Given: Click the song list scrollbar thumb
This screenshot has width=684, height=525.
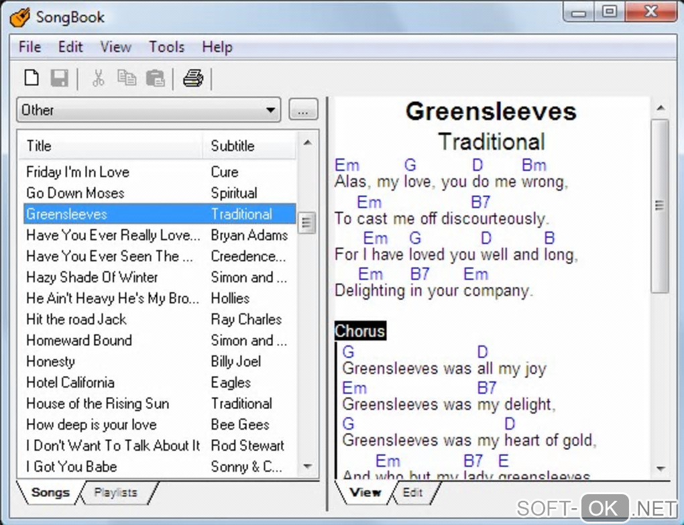Looking at the screenshot, I should [x=307, y=223].
